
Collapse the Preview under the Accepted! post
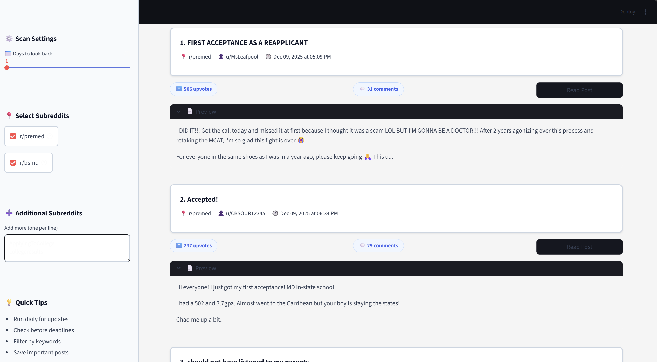click(x=178, y=268)
